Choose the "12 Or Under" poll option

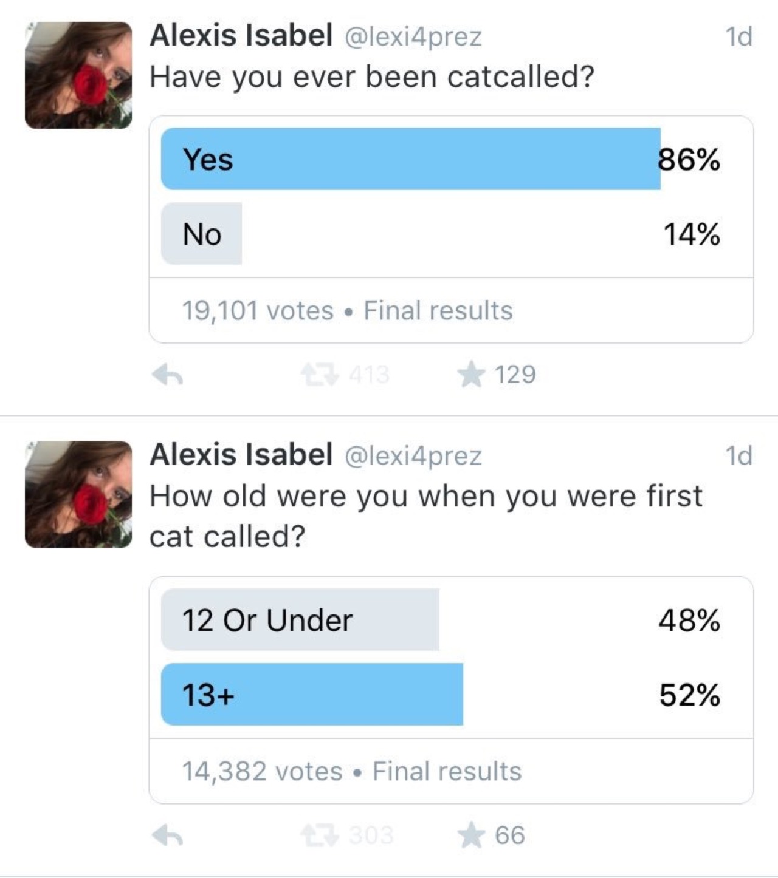[300, 620]
